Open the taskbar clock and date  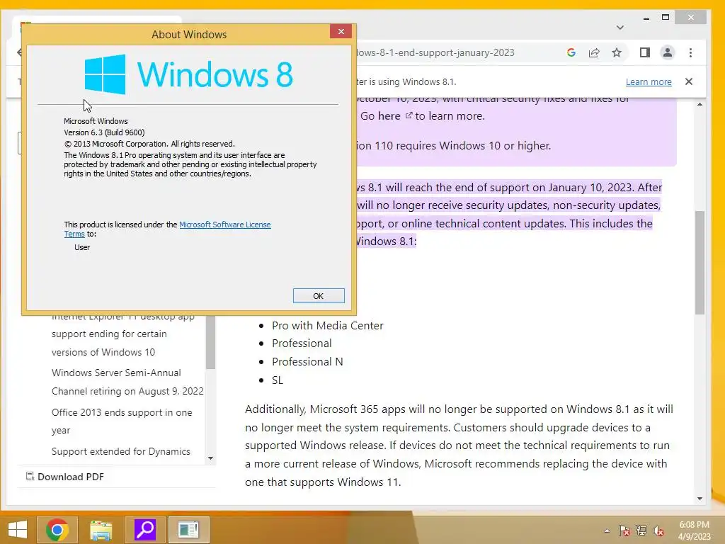pos(694,531)
